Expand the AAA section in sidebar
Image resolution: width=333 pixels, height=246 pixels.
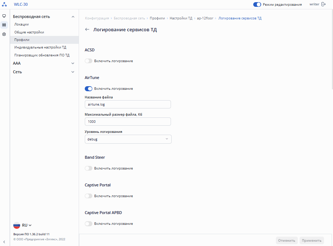tap(44, 63)
